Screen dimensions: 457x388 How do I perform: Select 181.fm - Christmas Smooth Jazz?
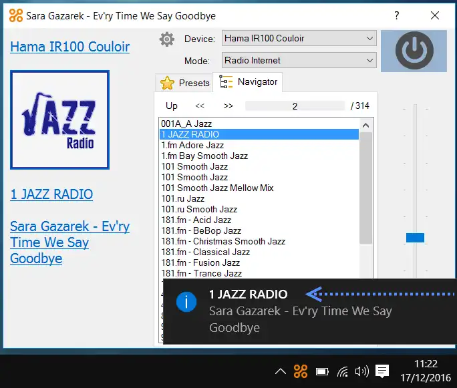(x=259, y=241)
